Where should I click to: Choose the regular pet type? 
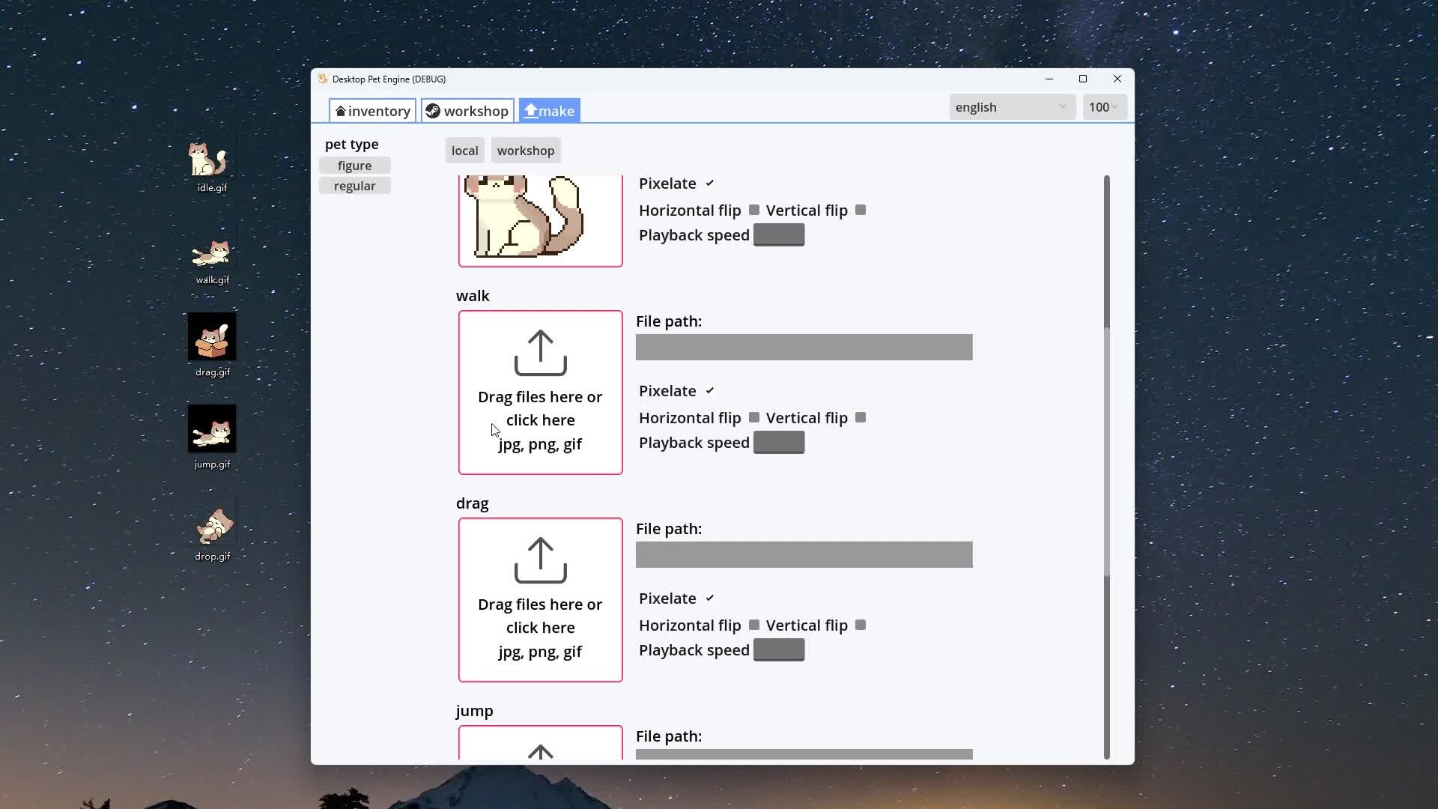coord(354,186)
